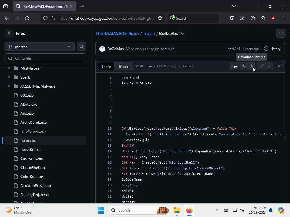Screen dimensions: 290x217
Task: Focus the Go to file field
Action: (x=45, y=58)
